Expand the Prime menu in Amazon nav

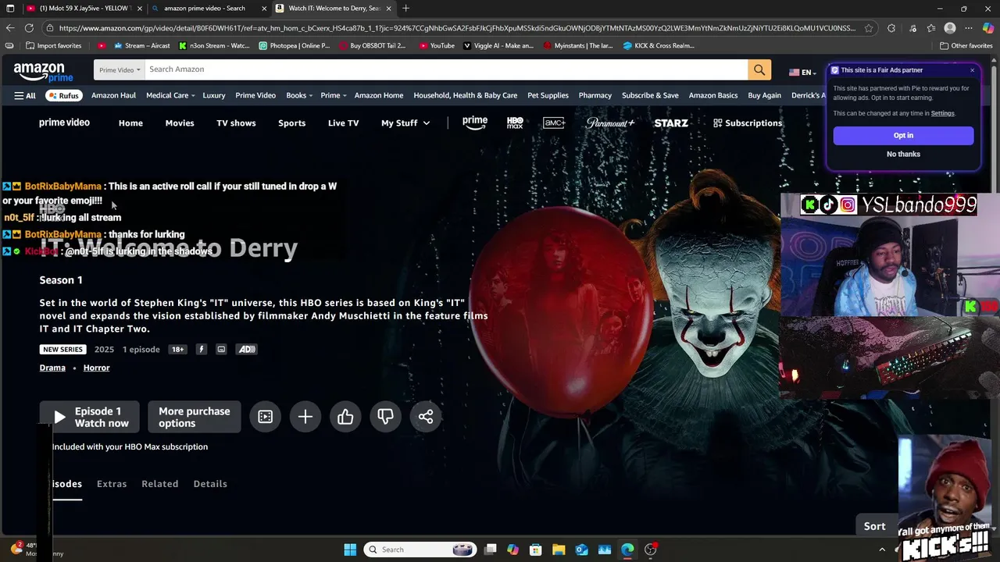coord(334,95)
